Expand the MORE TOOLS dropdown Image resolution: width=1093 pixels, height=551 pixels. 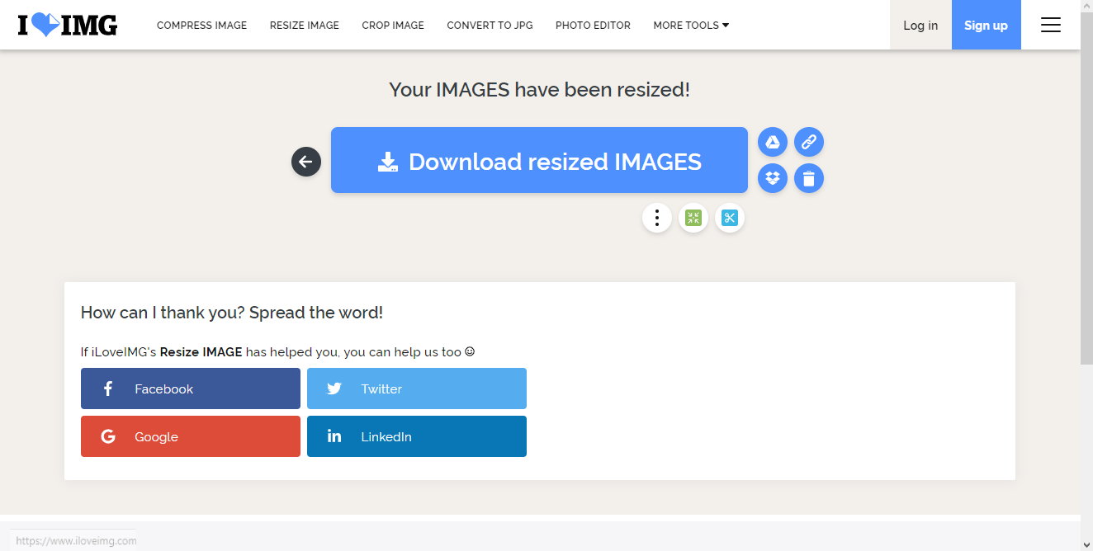691,25
